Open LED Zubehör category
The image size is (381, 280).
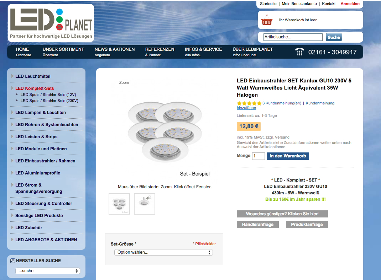pos(29,228)
